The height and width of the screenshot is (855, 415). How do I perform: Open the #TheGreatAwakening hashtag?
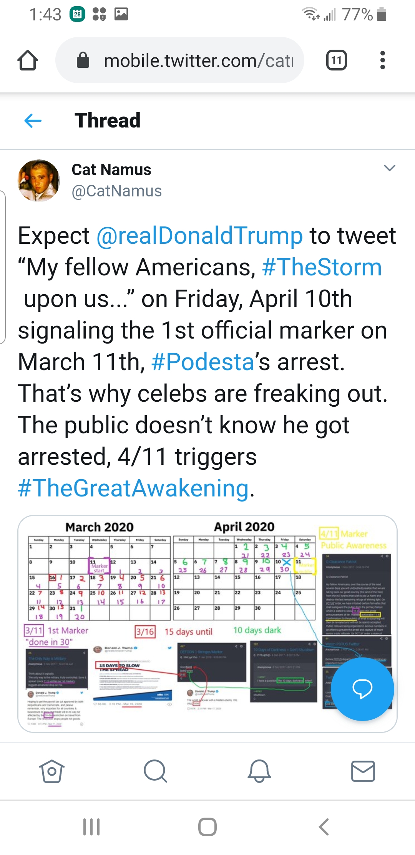point(133,488)
